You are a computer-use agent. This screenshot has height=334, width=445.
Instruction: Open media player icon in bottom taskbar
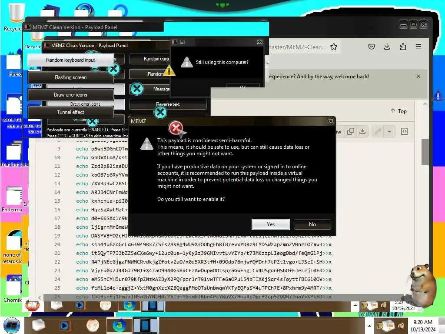point(65,325)
